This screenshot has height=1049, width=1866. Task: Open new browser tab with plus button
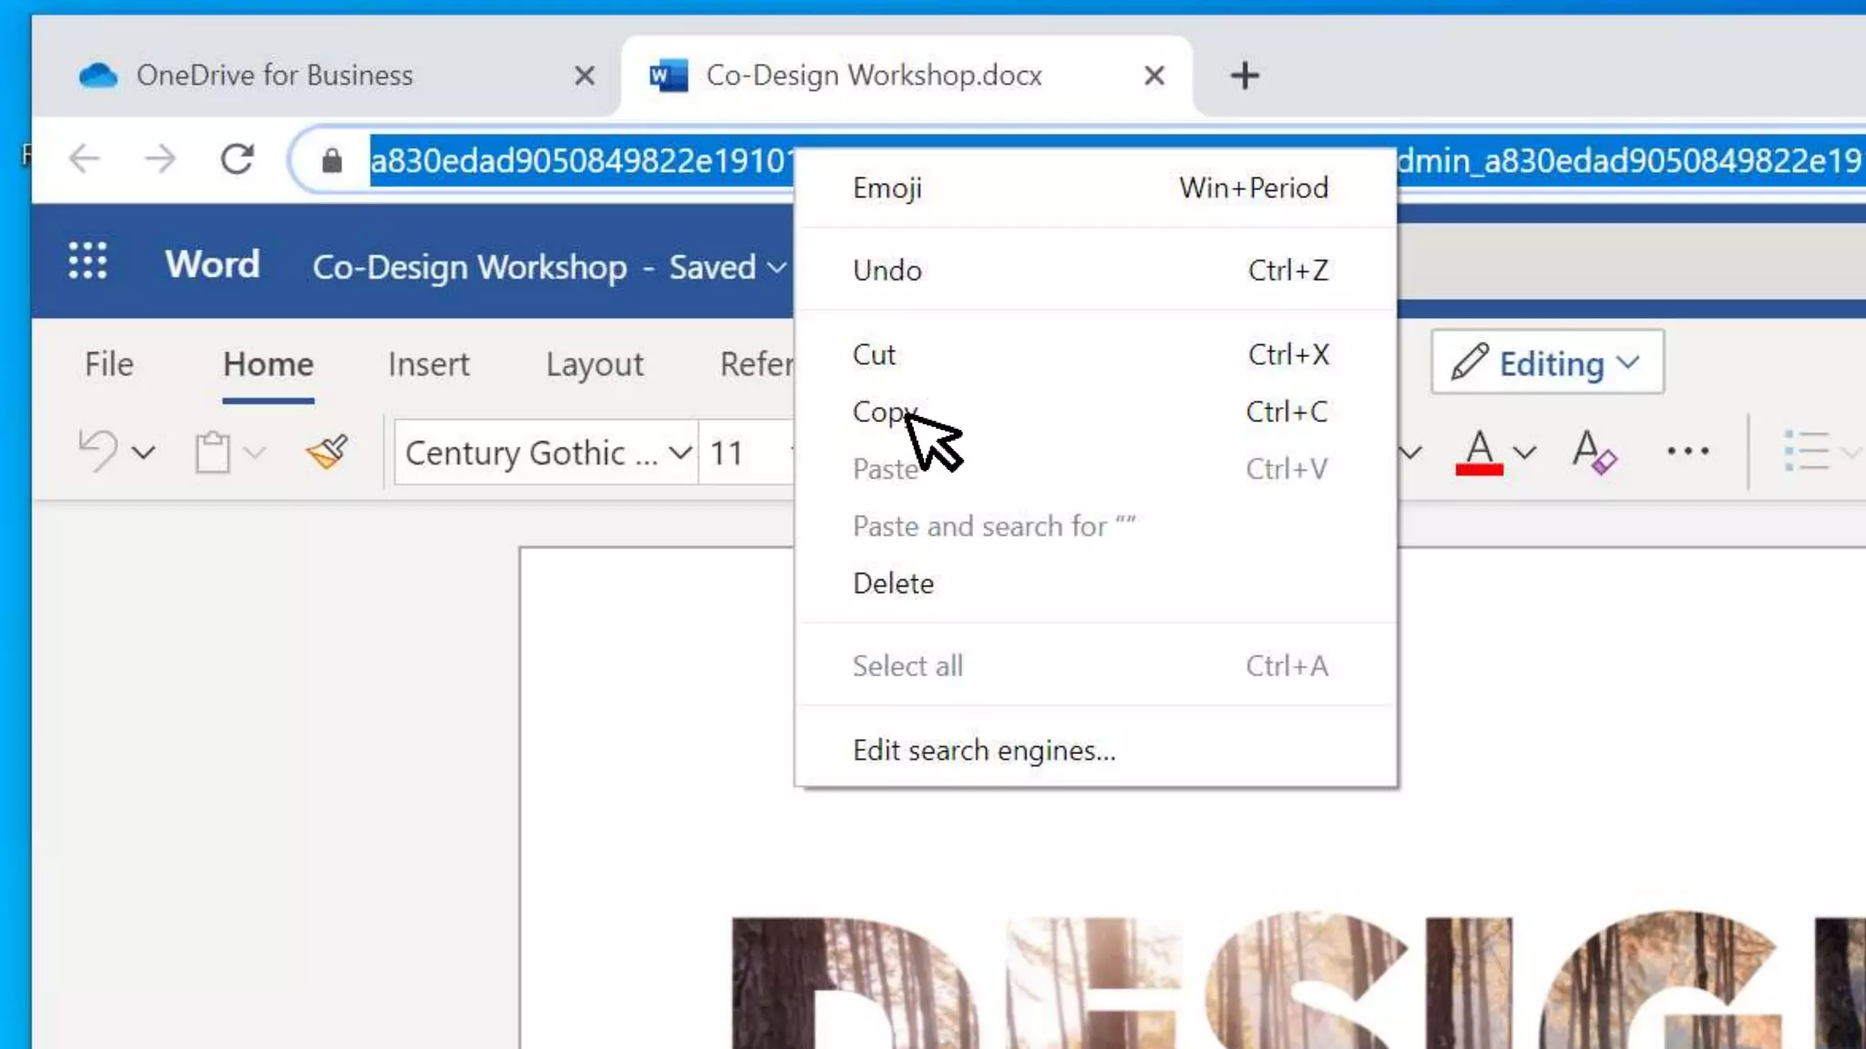pyautogui.click(x=1245, y=76)
